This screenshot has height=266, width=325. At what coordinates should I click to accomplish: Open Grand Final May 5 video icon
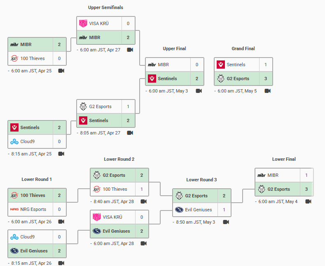[x=268, y=91]
